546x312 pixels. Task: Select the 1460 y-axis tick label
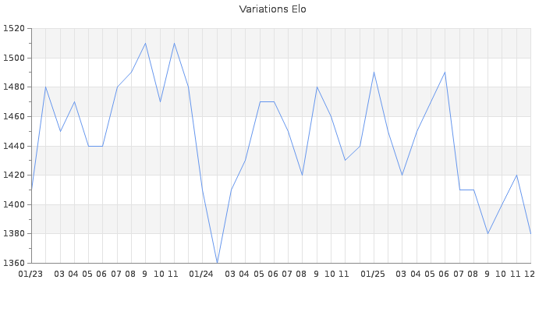click(14, 117)
